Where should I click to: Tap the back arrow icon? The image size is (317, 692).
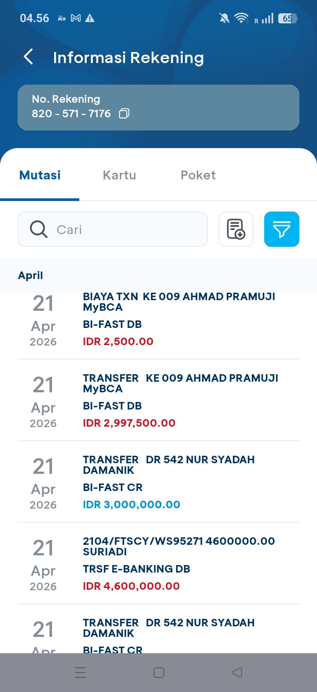click(x=29, y=57)
